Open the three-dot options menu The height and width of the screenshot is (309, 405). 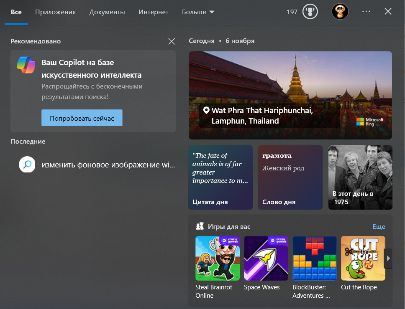click(366, 12)
